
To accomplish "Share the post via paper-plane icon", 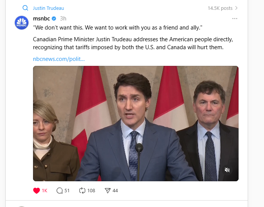I will (x=107, y=190).
